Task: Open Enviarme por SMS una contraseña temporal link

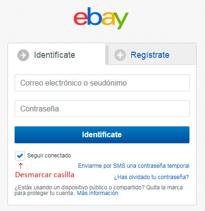Action: click(134, 166)
